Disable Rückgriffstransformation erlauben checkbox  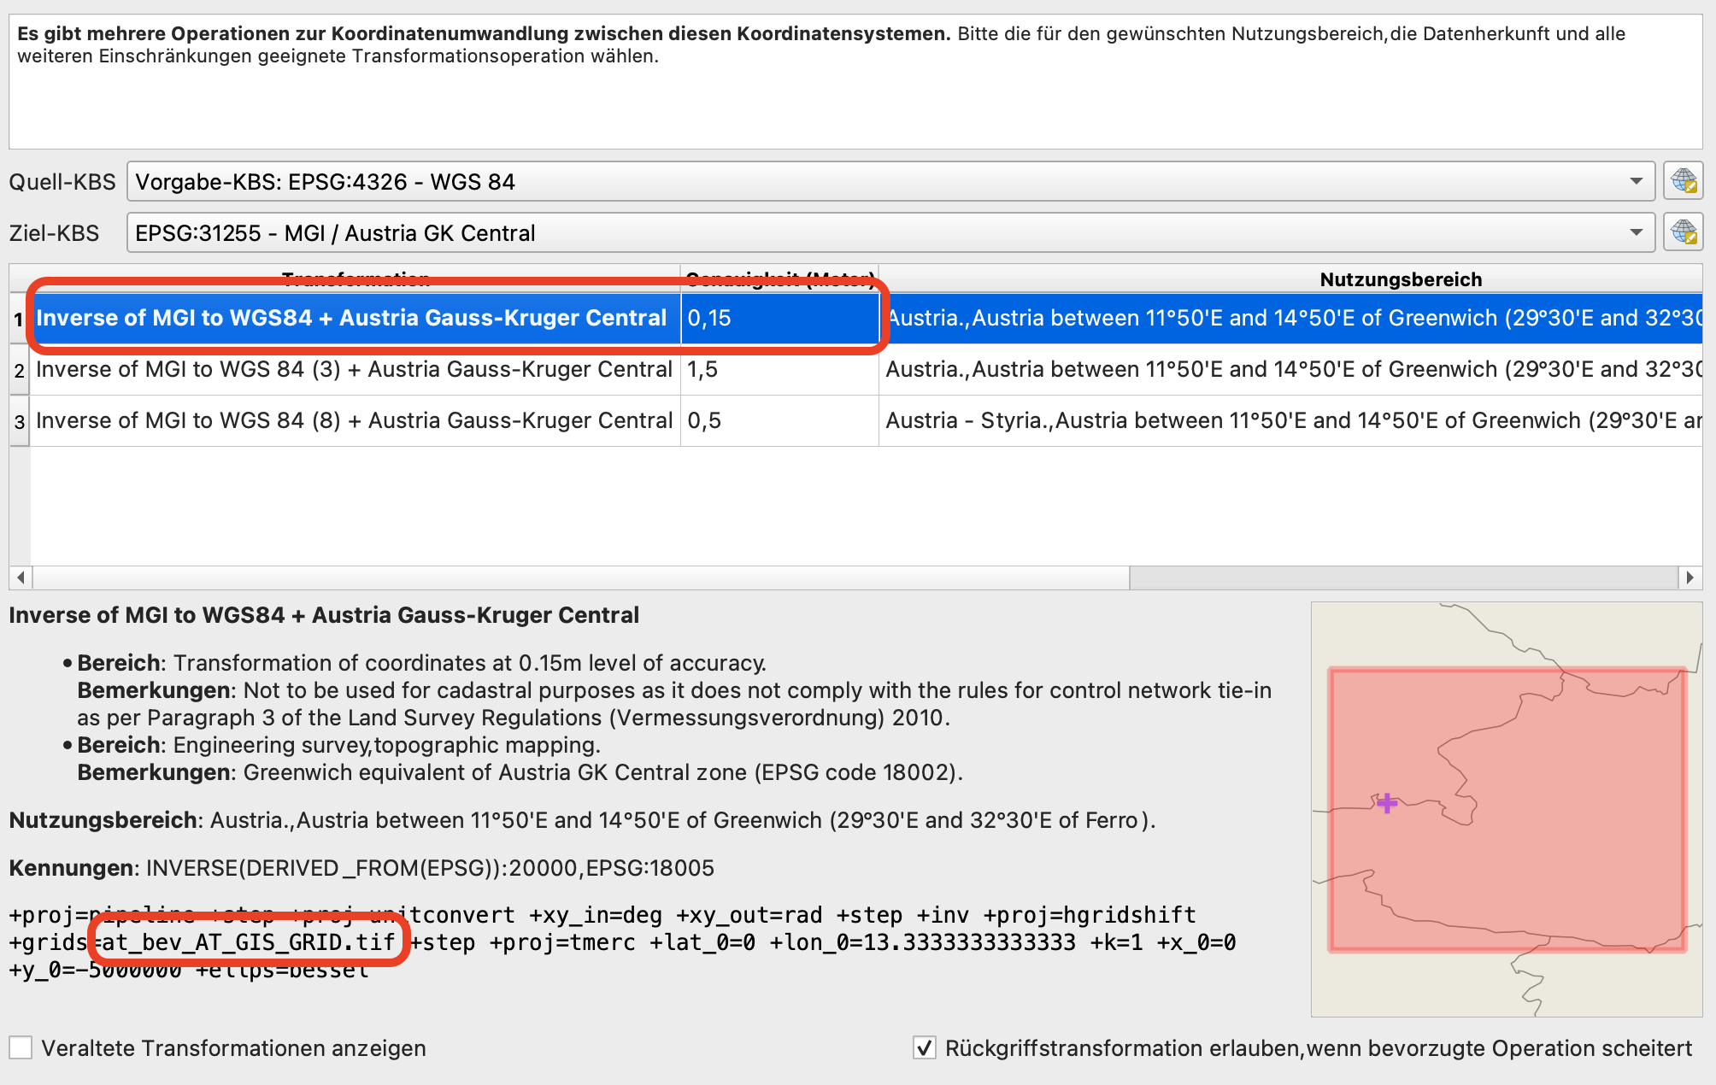(924, 1047)
